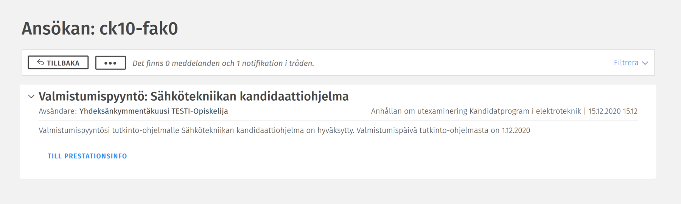The height and width of the screenshot is (204, 681).
Task: Open the Filtrera filter dropdown
Action: click(x=627, y=63)
